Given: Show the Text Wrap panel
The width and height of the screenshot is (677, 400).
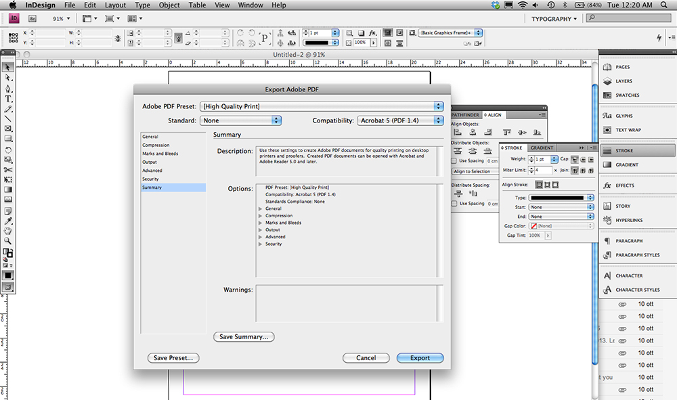Looking at the screenshot, I should (628, 130).
